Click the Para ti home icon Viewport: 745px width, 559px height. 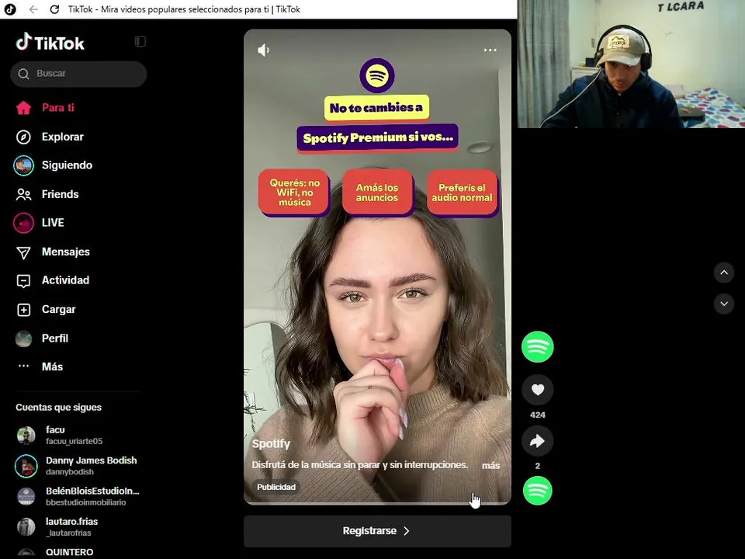23,108
